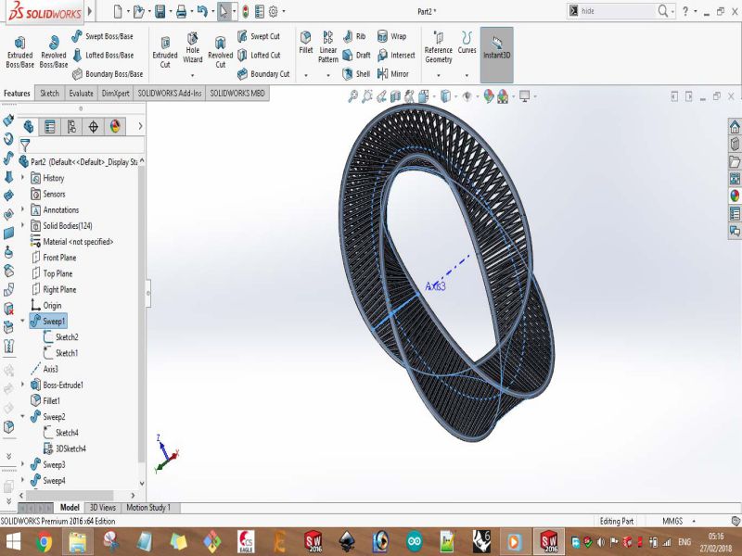
Task: Switch to the Evaluate tab
Action: tap(81, 94)
